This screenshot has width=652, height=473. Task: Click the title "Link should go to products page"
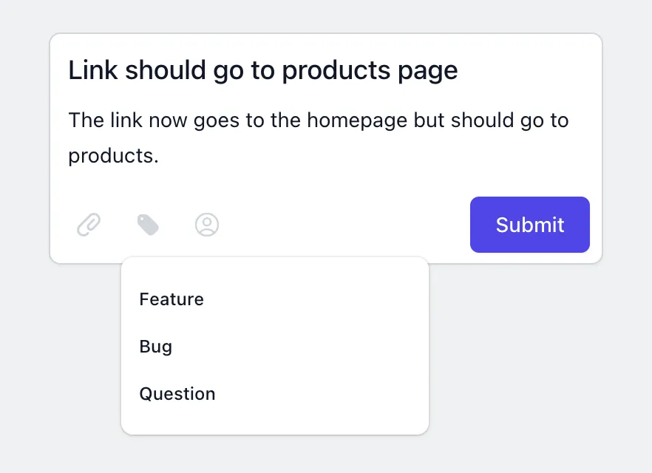(262, 70)
